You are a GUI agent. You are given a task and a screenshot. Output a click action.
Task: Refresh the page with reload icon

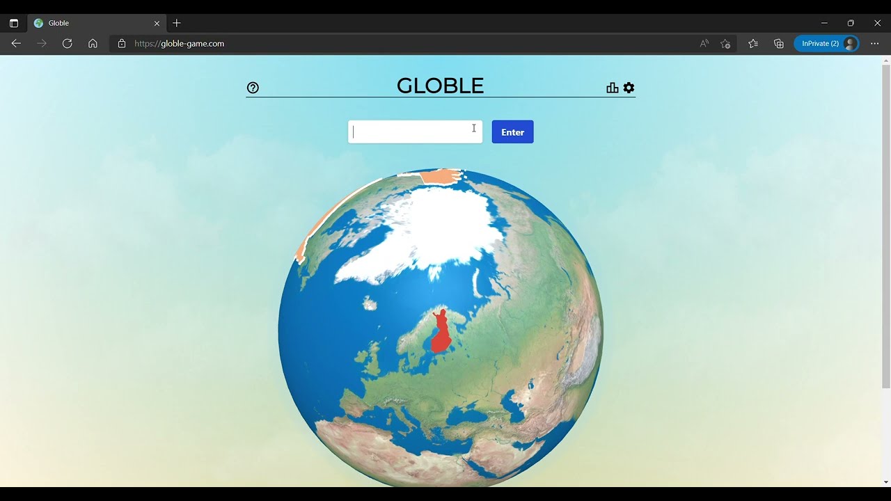click(x=67, y=43)
